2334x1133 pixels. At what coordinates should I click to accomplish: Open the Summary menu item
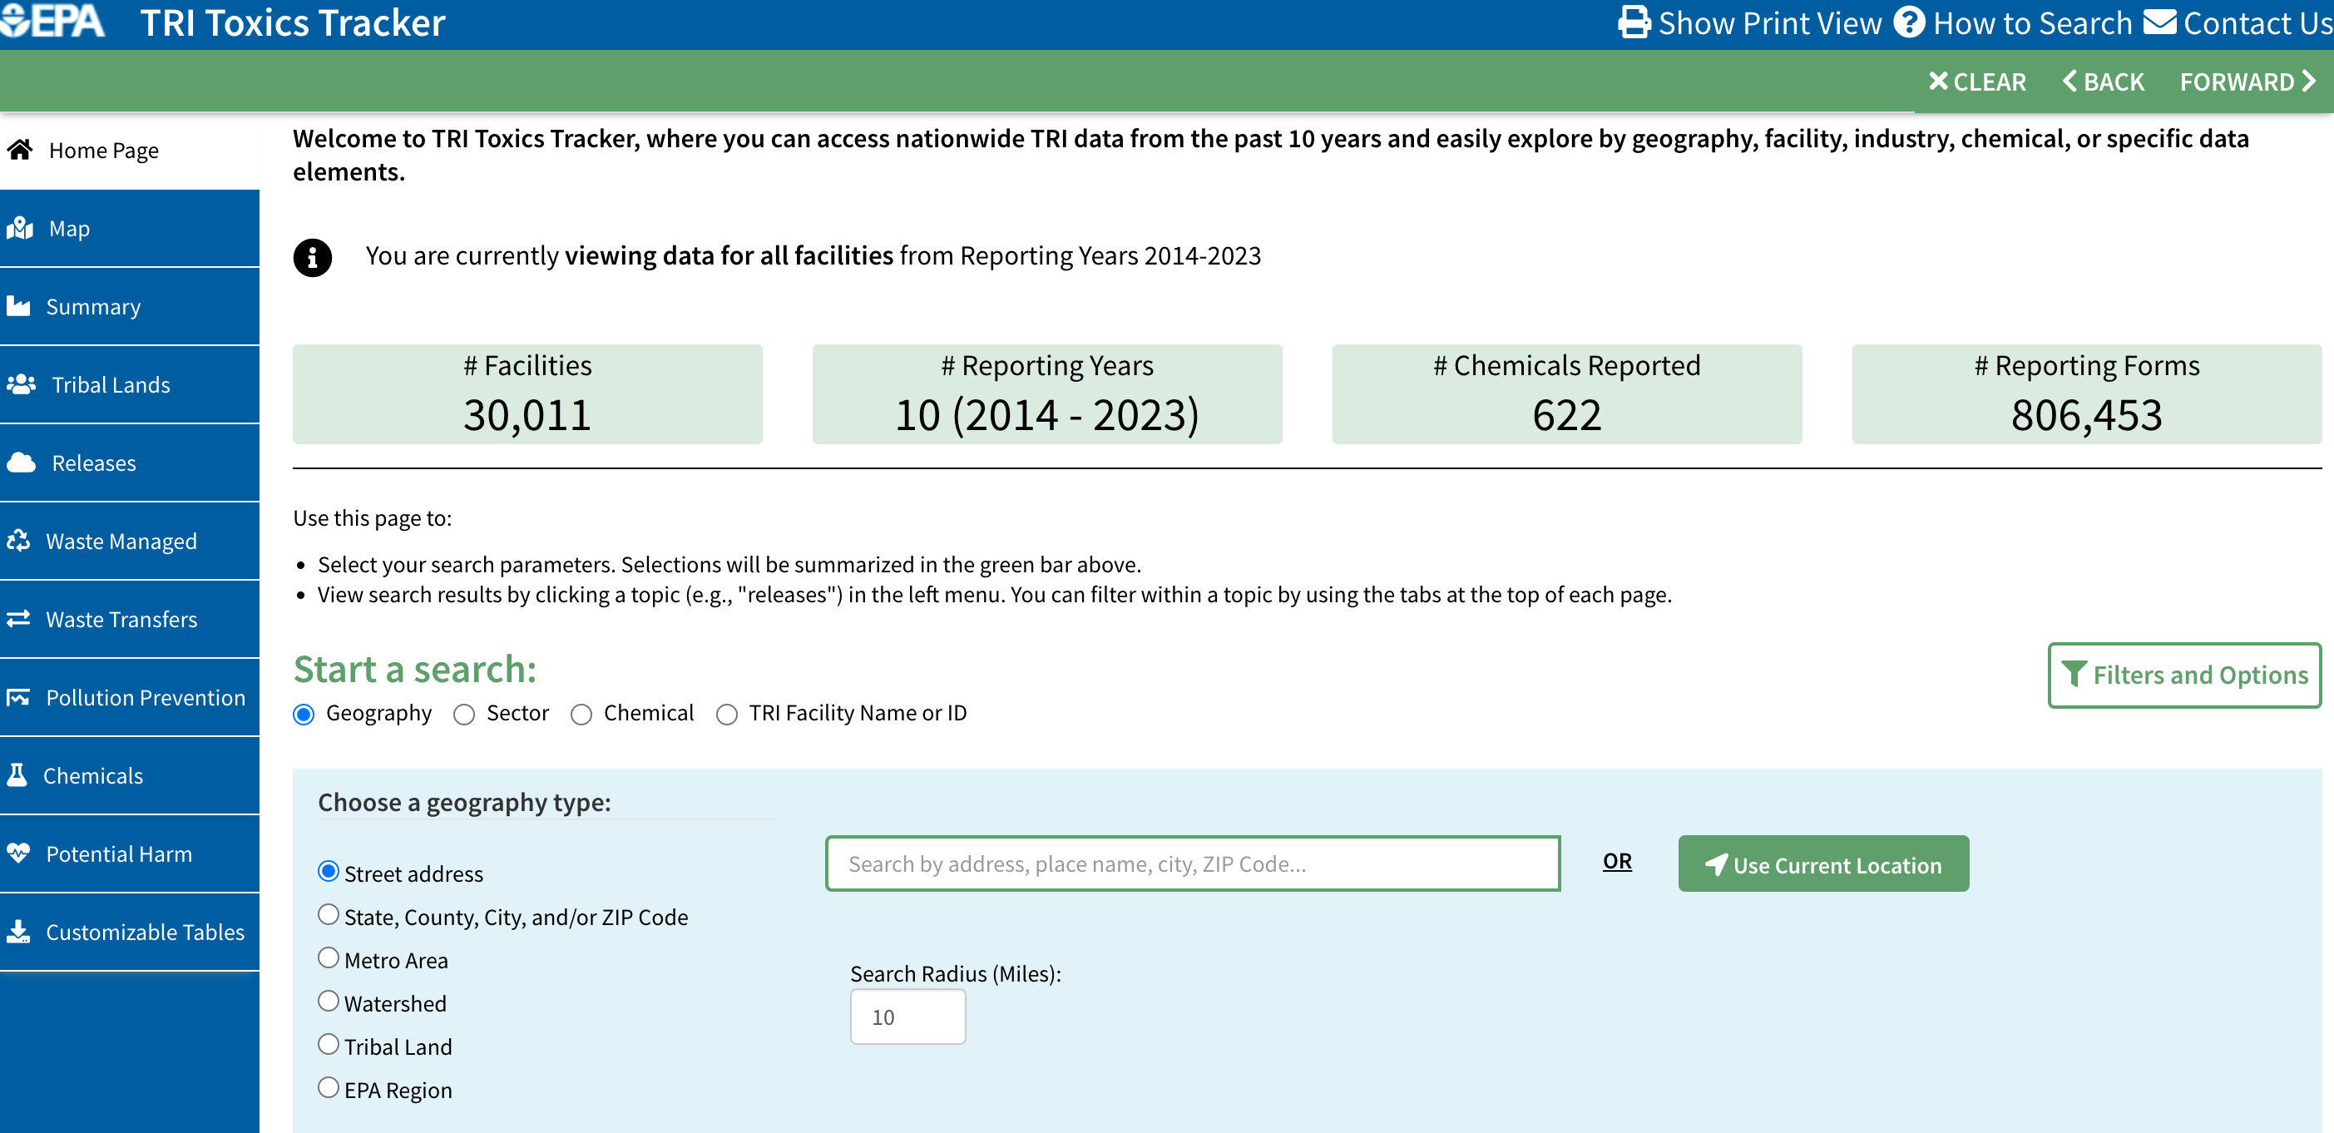pos(93,306)
